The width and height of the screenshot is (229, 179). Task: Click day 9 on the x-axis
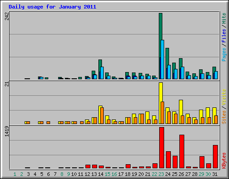[x=68, y=174]
